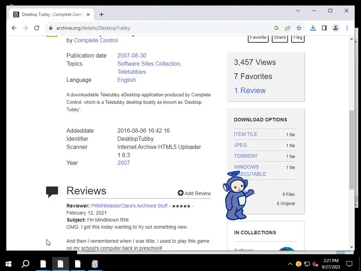Click the page vertical scrollbar thumb
361x271 pixels.
pyautogui.click(x=351, y=150)
